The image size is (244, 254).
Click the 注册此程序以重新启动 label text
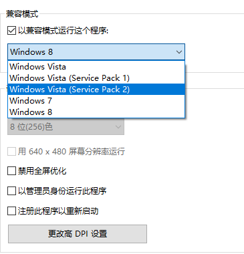tap(58, 211)
